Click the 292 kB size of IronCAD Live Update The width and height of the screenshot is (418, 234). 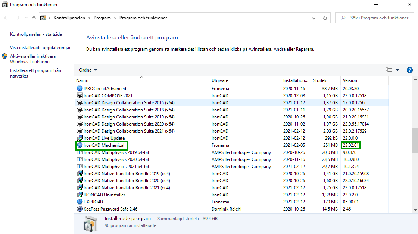[x=331, y=138]
